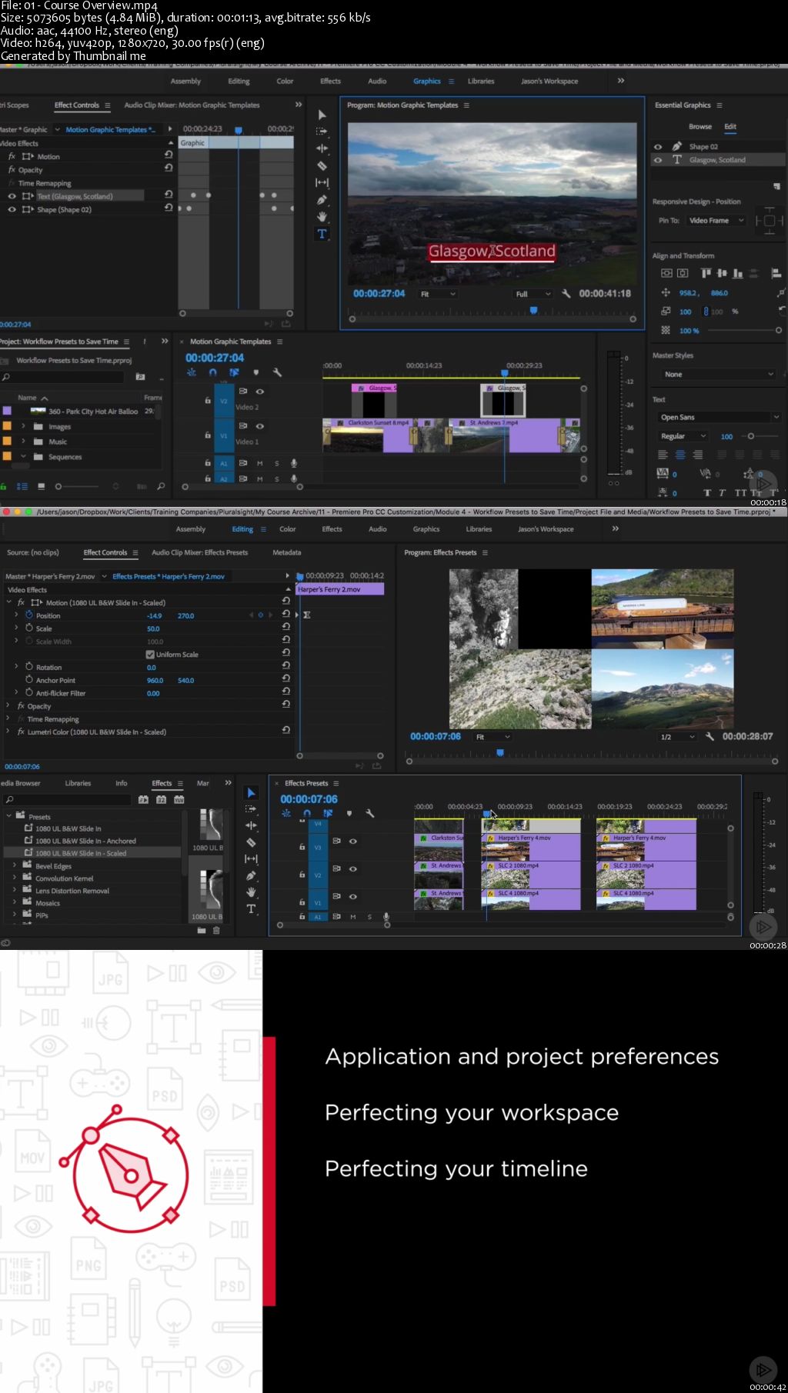Open the Open Sans font dropdown
The width and height of the screenshot is (788, 1393).
[719, 417]
